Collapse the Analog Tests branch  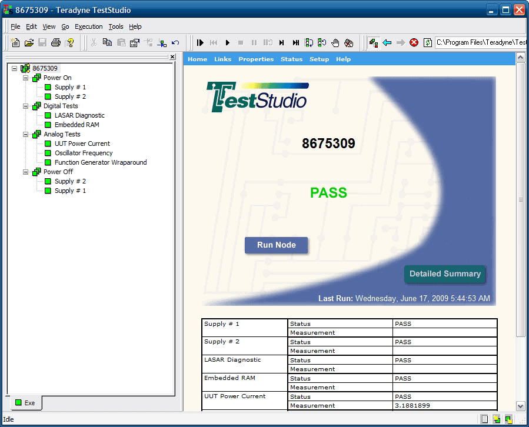(25, 134)
